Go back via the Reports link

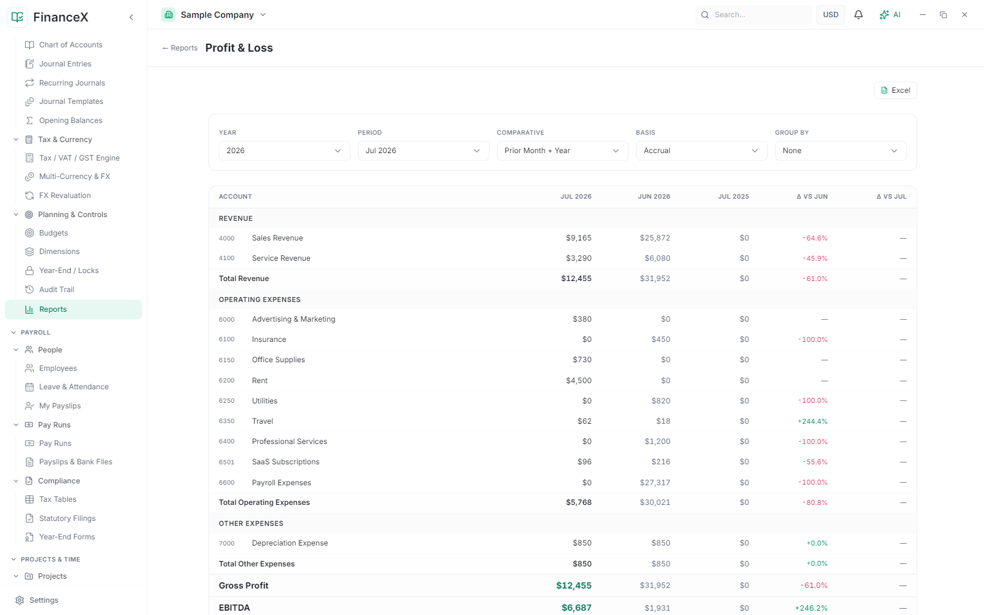[180, 48]
